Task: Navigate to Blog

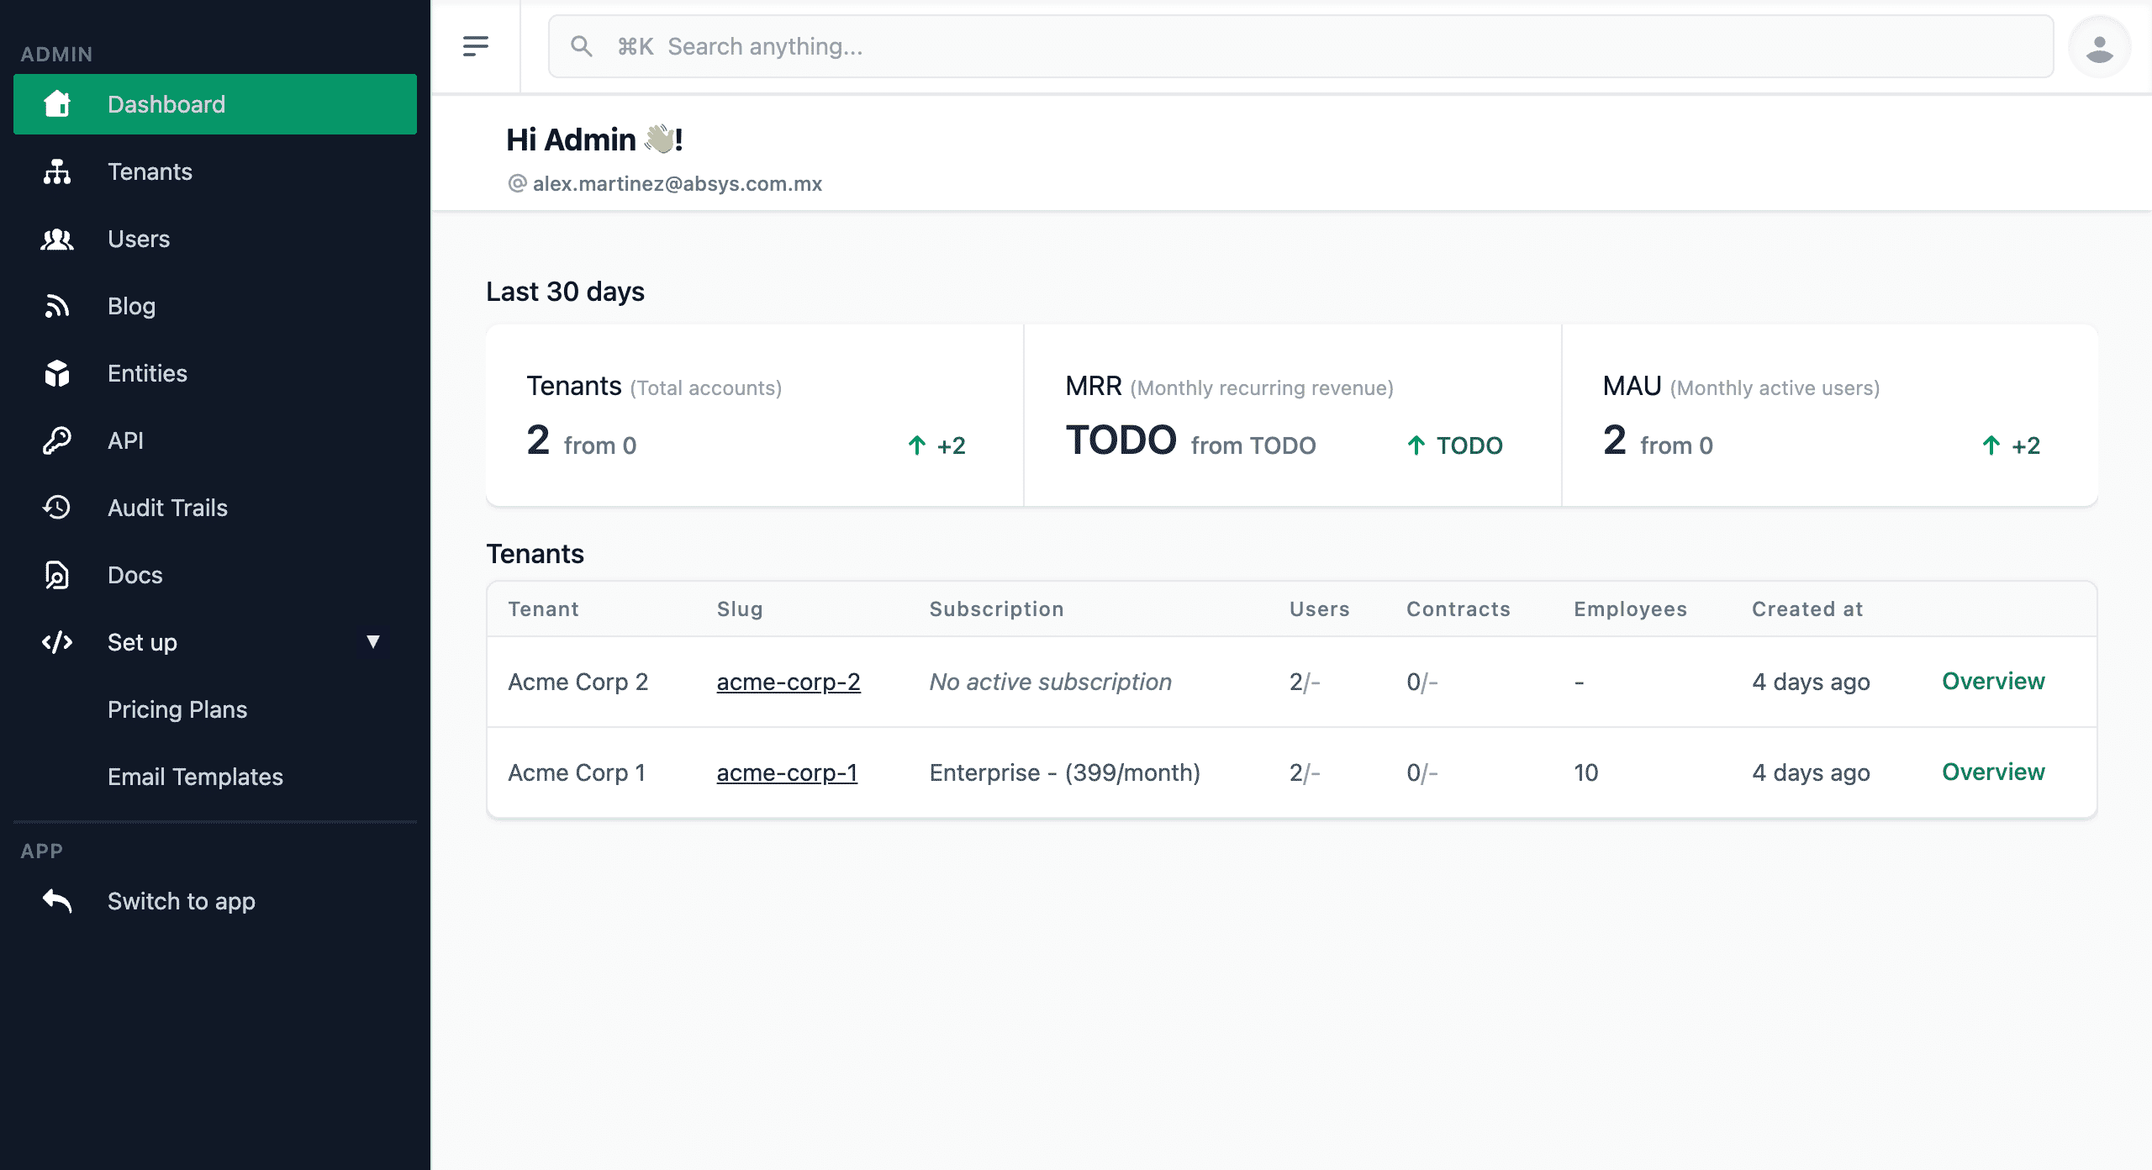Action: [215, 306]
